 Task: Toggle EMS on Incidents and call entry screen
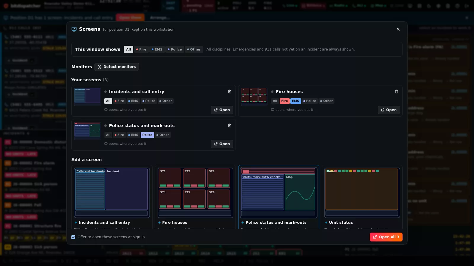(x=133, y=101)
